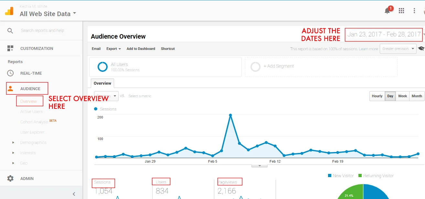Viewport: 425px width, 199px height.
Task: Collapse the sidebar with the chevron
Action: coord(74,194)
